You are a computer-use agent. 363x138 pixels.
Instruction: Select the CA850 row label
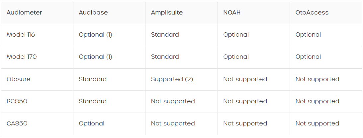pos(17,123)
